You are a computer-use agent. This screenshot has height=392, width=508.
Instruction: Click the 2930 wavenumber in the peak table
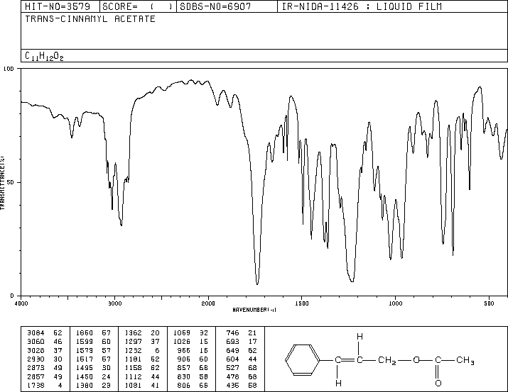point(36,359)
